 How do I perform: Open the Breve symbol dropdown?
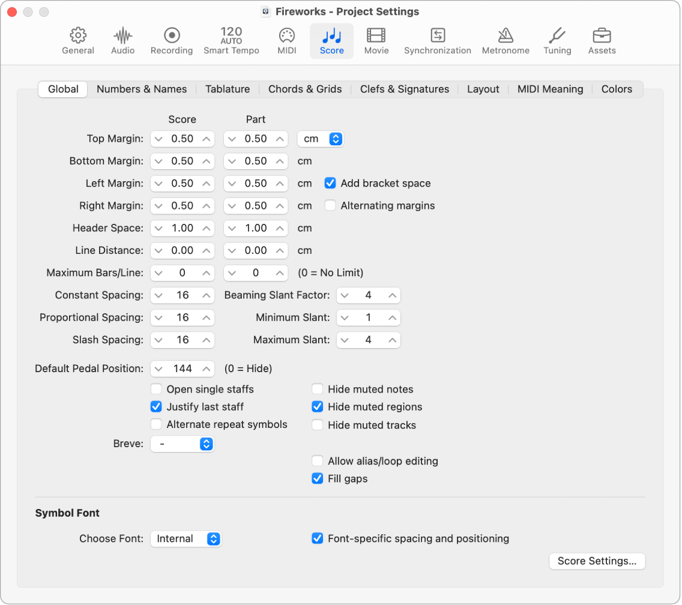[183, 444]
